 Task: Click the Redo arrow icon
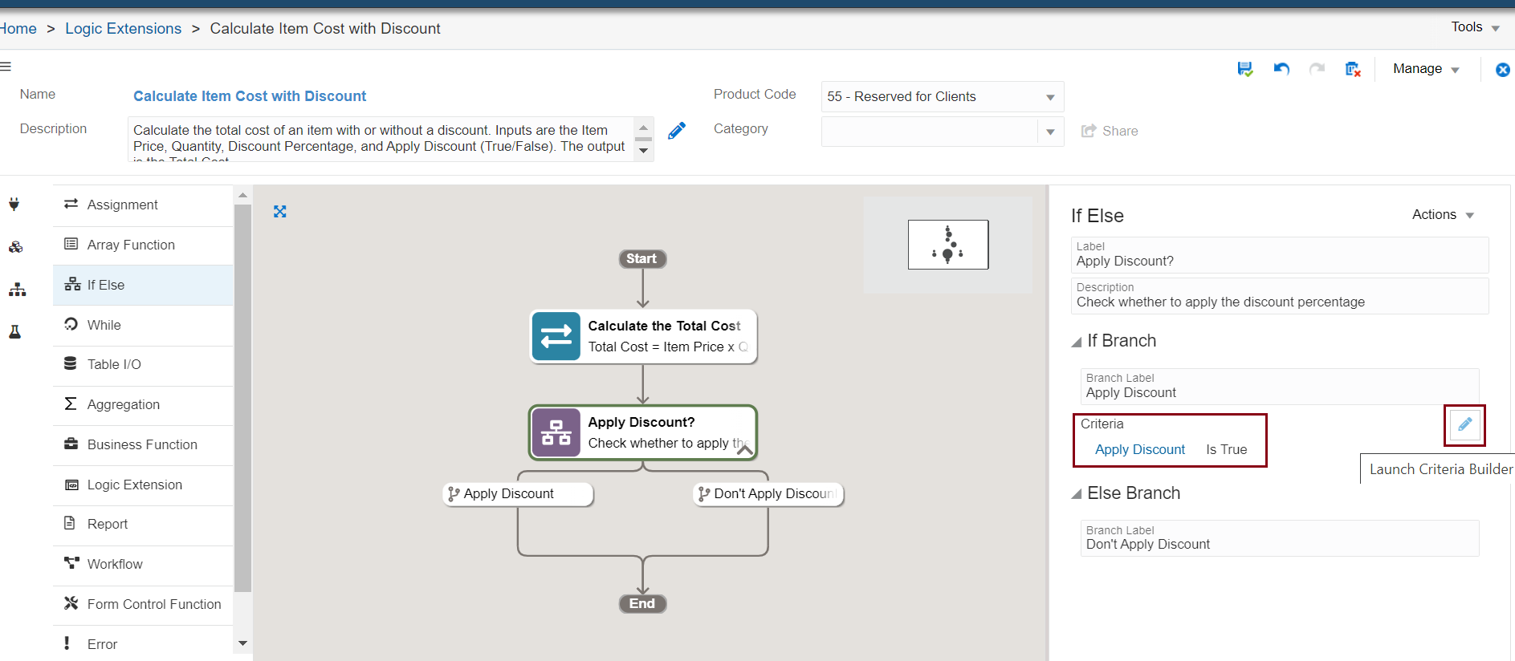click(x=1317, y=69)
